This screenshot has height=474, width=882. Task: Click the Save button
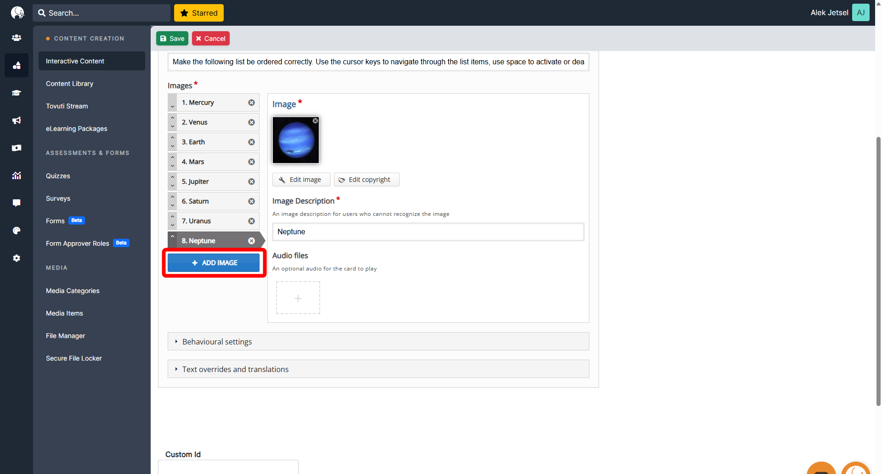(172, 39)
